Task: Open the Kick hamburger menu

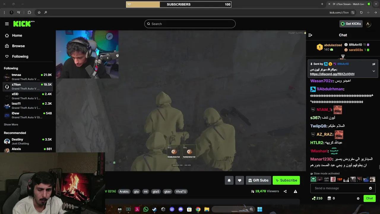Action: 7,24
